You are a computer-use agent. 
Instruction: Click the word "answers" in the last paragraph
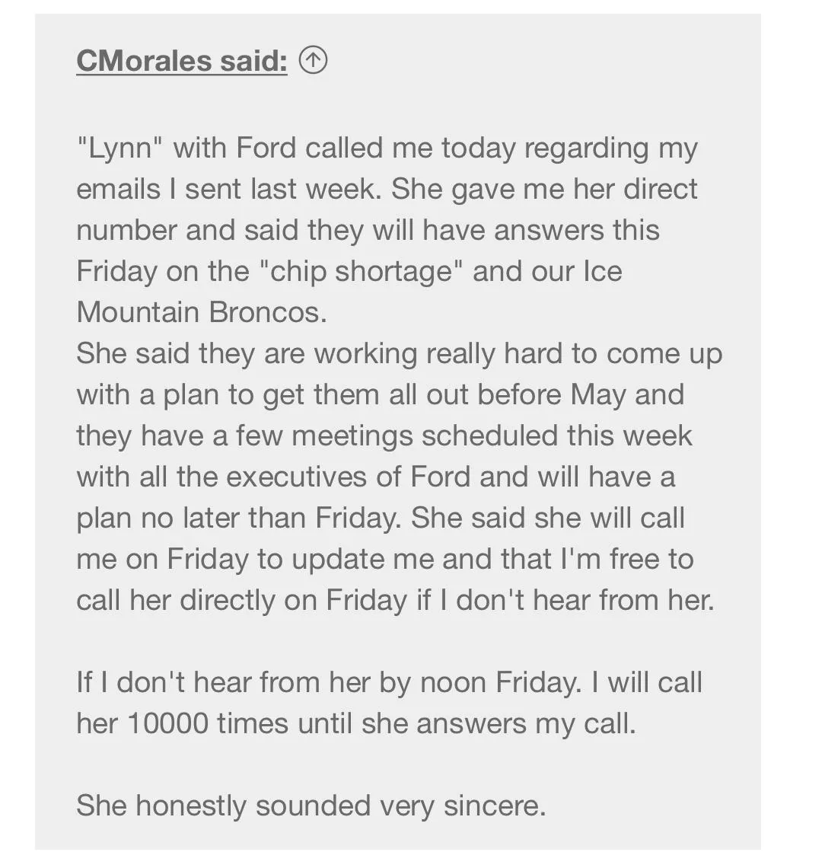471,725
